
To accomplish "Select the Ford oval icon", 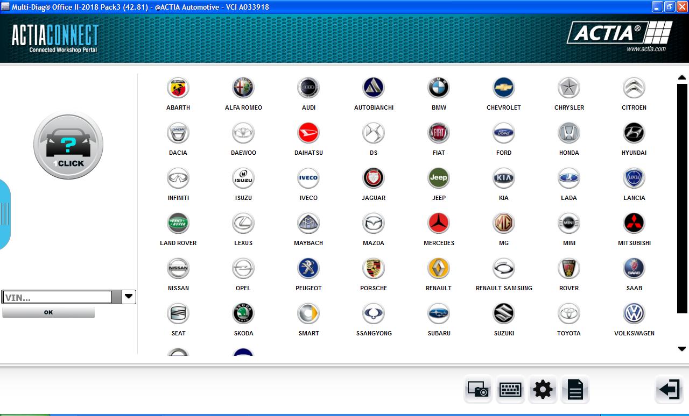I will pyautogui.click(x=504, y=133).
